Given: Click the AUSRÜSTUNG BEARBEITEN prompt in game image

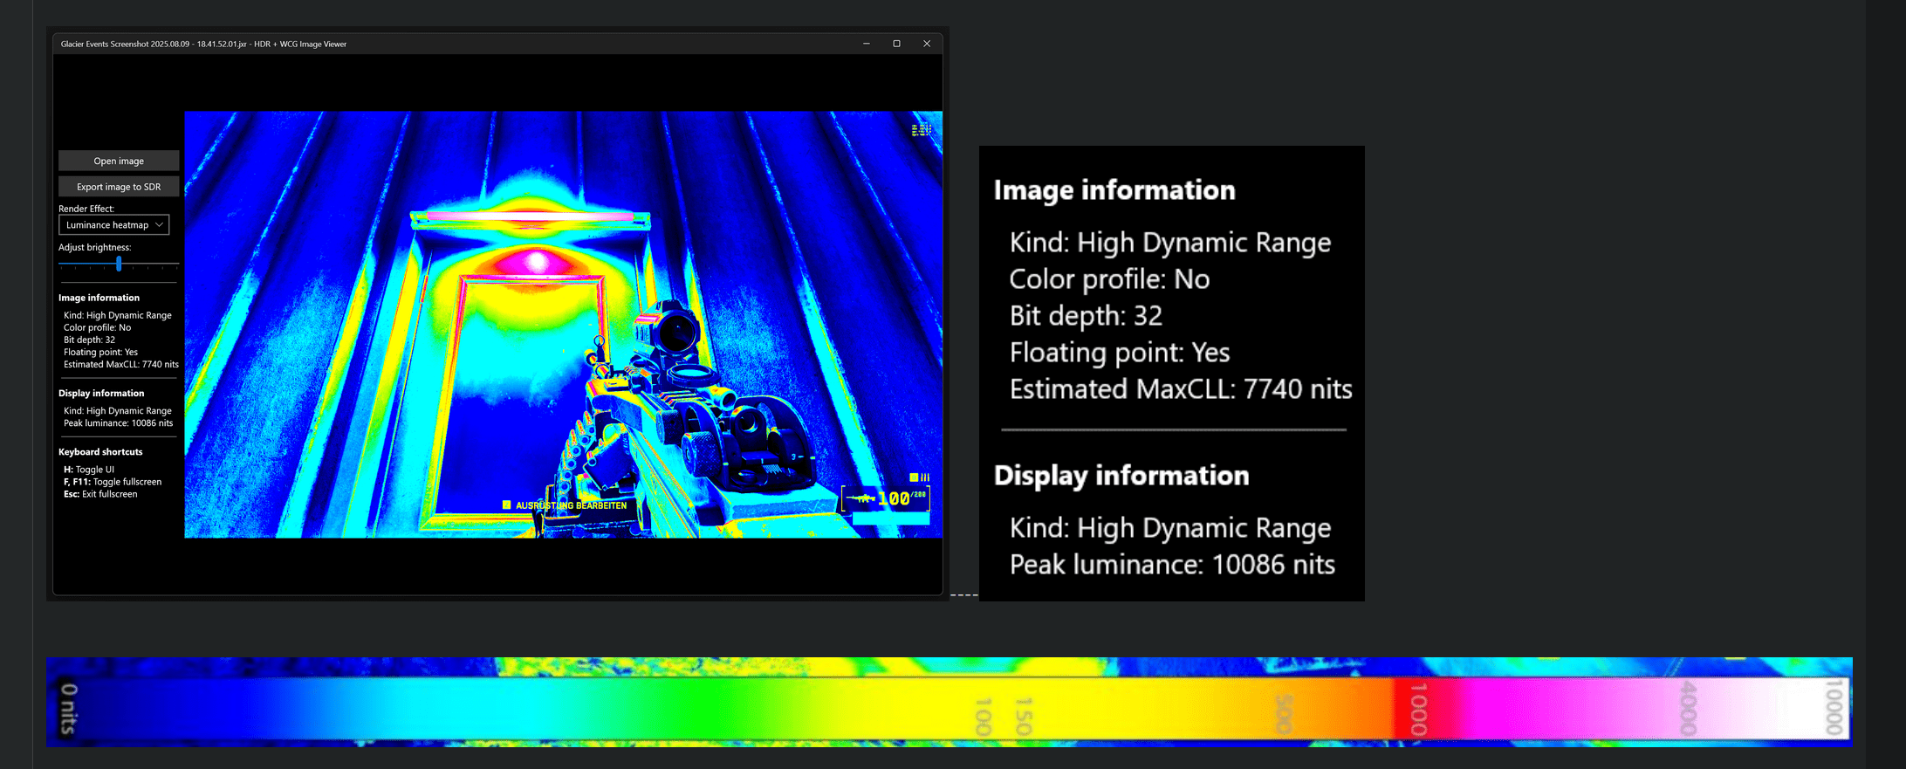Looking at the screenshot, I should pos(571,505).
